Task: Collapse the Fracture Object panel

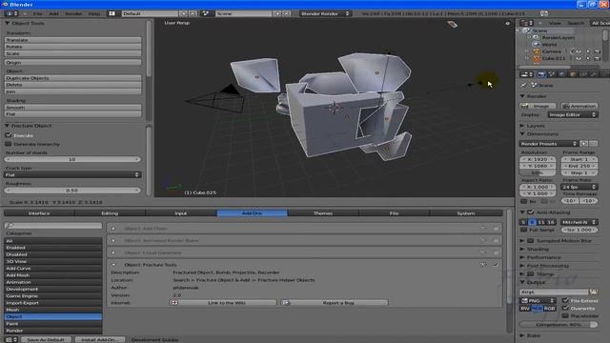Action: (7, 126)
